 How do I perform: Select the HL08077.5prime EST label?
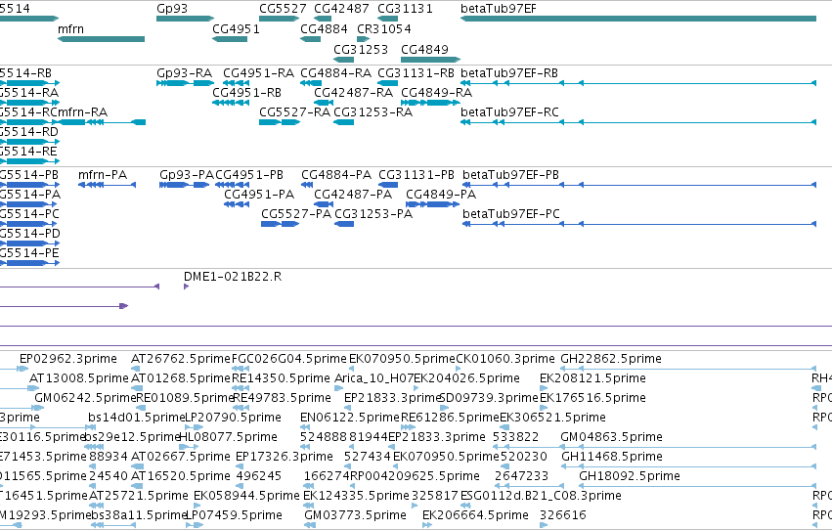coord(228,437)
